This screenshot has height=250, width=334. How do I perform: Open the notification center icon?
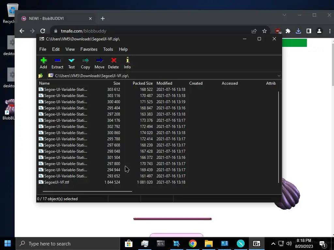pos(323,244)
